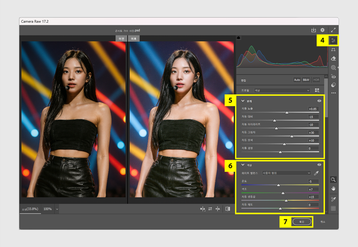Image resolution: width=358 pixels, height=247 pixels.
Task: Click the exposure slider handle (+0.85)
Action: [287, 113]
